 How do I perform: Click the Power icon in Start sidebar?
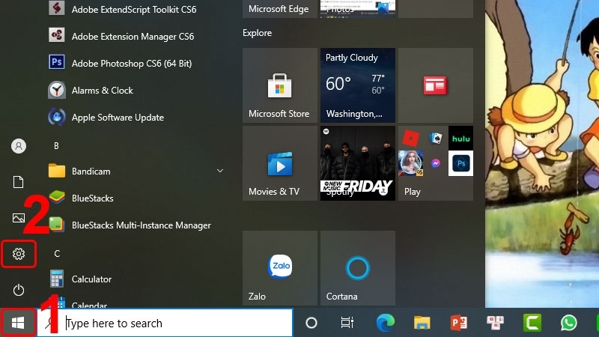point(18,290)
